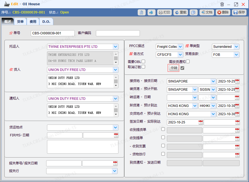Switch to the 概述 tab
This screenshot has height=182, width=249.
coord(8,22)
